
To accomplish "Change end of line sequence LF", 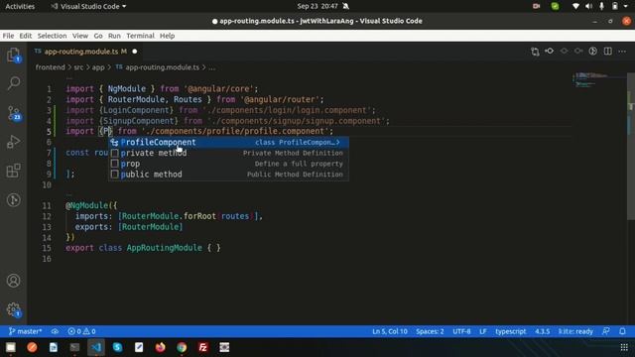I will pyautogui.click(x=483, y=331).
